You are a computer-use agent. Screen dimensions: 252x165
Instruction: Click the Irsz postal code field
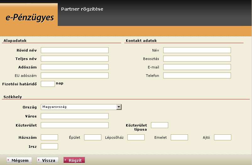coord(49,147)
